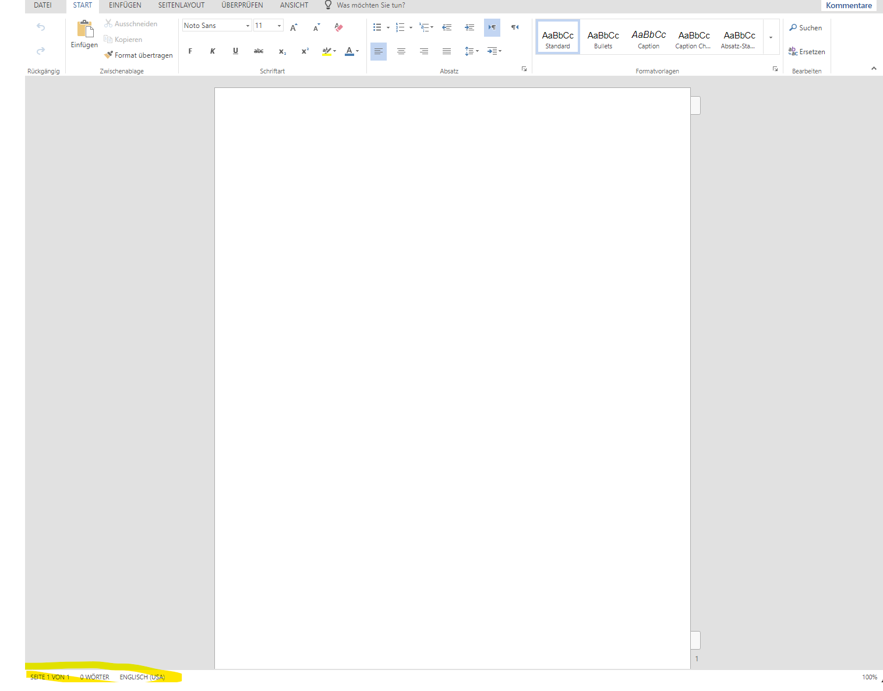
Task: Click the header tab at the page top edge
Action: coord(695,105)
